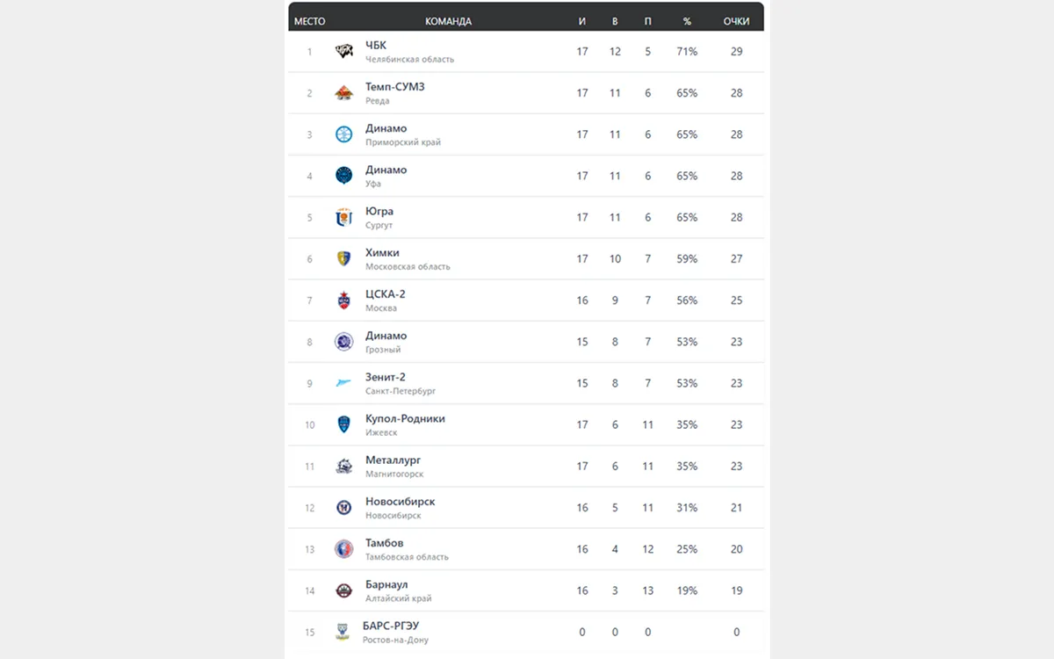Click the Зенит-2 team logo

344,383
